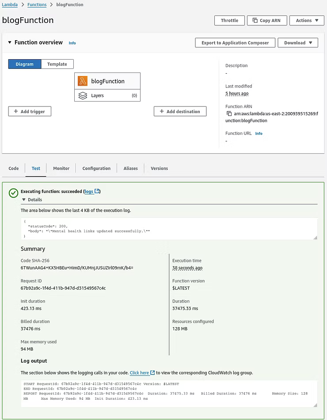The width and height of the screenshot is (327, 420).
Task: Grab the result box resize handle
Action: (x=315, y=238)
